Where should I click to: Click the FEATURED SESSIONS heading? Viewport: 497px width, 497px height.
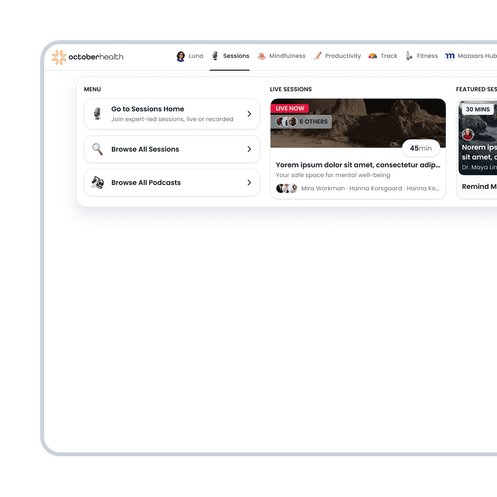point(476,89)
